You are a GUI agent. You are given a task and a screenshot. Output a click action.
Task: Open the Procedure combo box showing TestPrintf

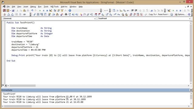click(144, 18)
